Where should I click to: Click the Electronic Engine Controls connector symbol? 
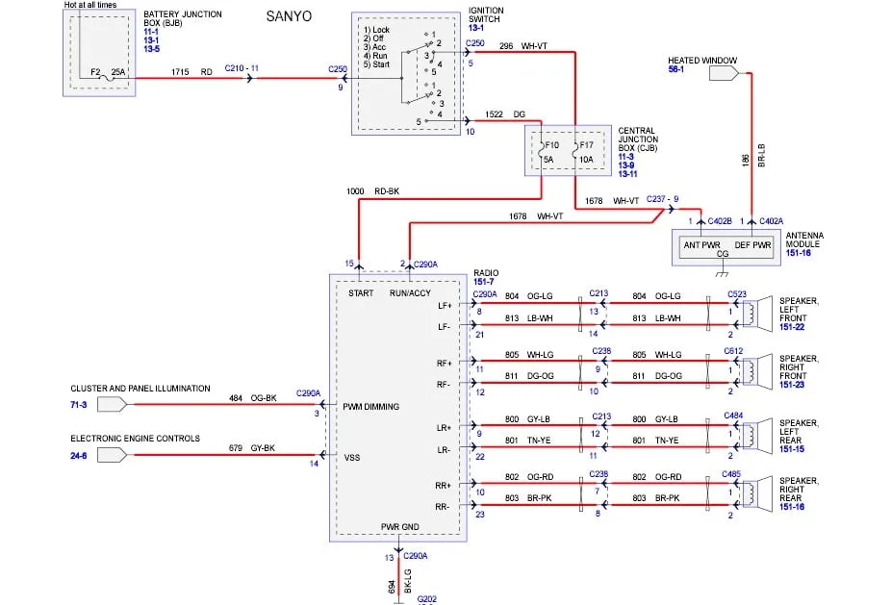pos(113,455)
